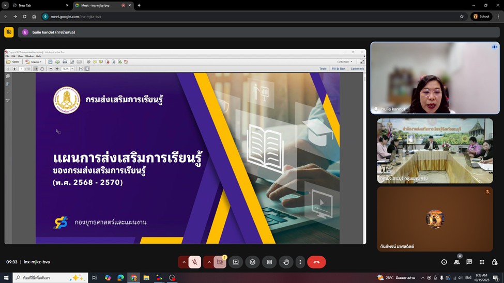The image size is (504, 283).
Task: Switch to the New Tab browser tab
Action: click(39, 5)
